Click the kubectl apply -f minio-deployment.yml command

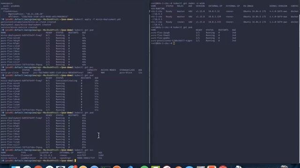coord(97,19)
